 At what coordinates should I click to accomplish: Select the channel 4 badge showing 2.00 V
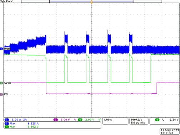click(80, 120)
